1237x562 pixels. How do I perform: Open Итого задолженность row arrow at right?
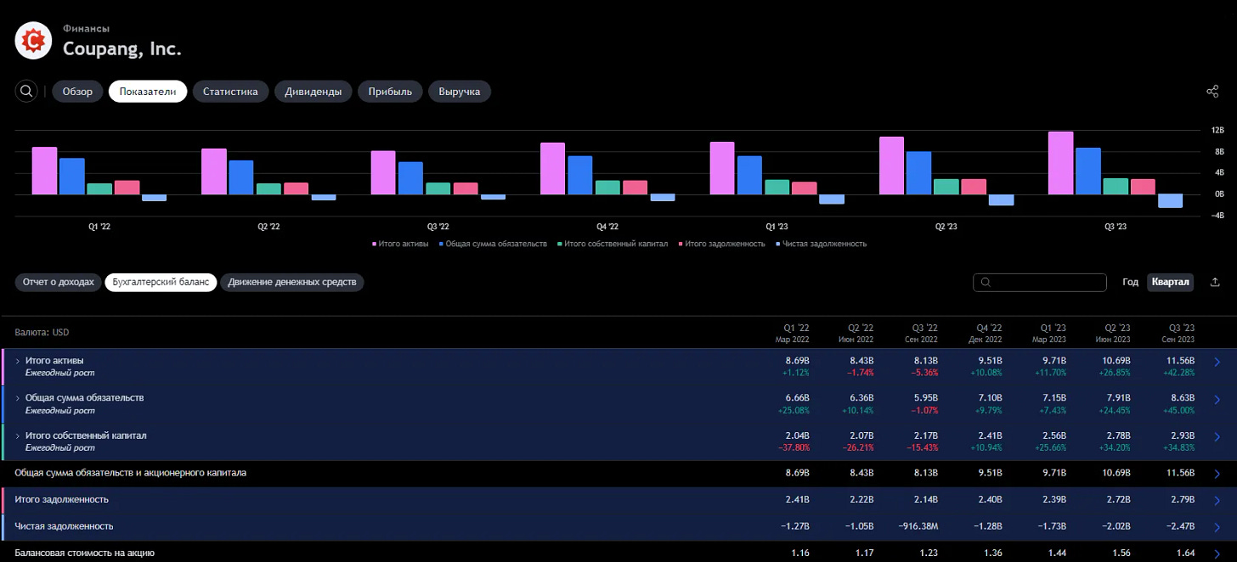pos(1217,500)
